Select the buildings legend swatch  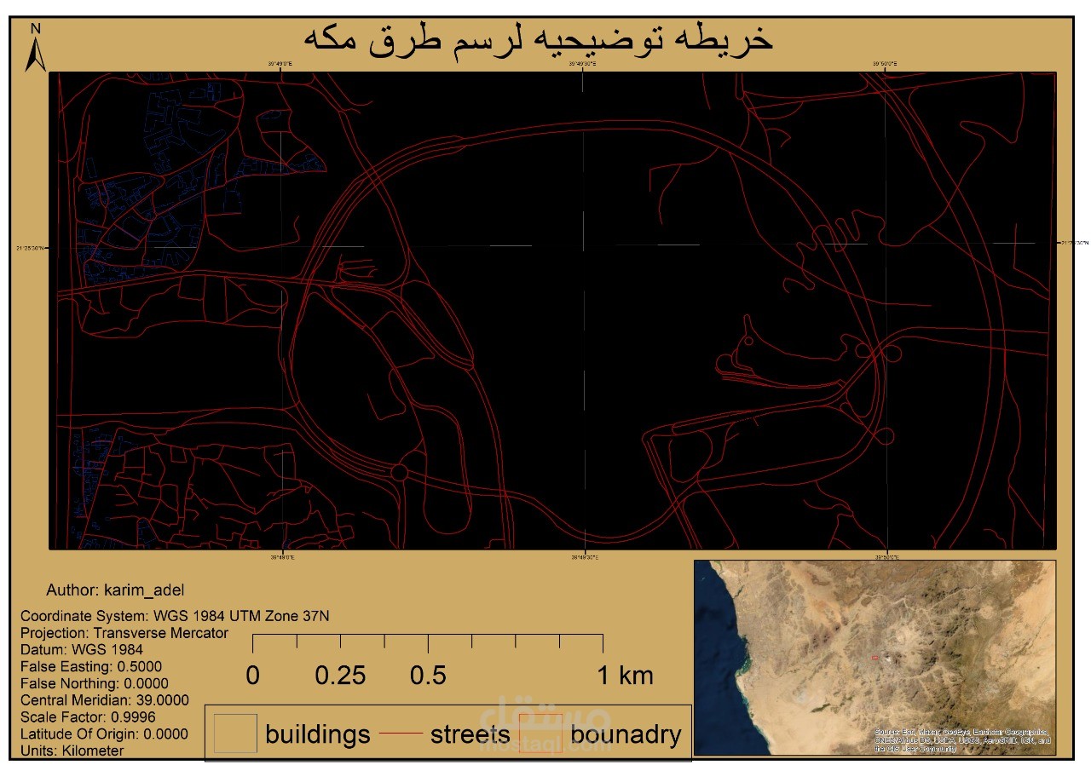point(235,734)
